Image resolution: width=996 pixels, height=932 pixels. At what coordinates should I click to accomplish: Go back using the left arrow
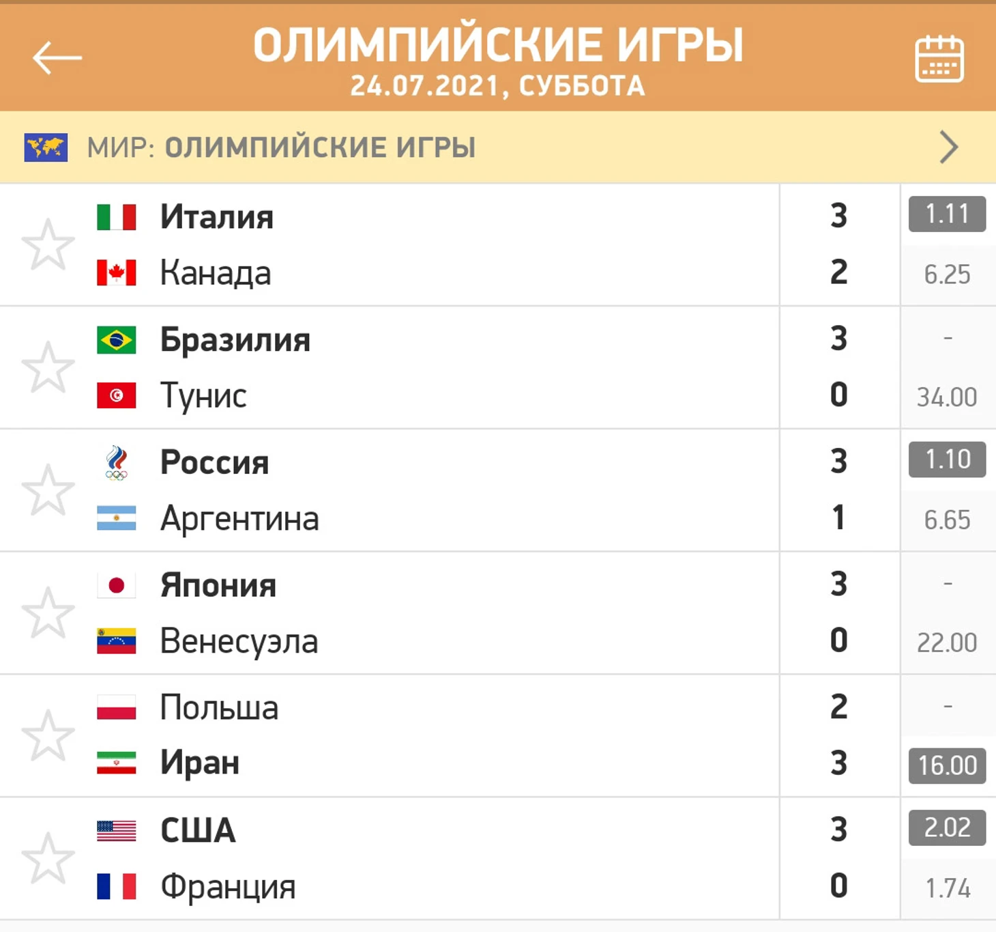(57, 57)
